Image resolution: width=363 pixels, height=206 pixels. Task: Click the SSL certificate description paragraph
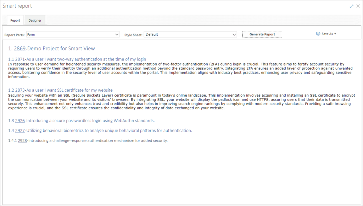point(177,102)
